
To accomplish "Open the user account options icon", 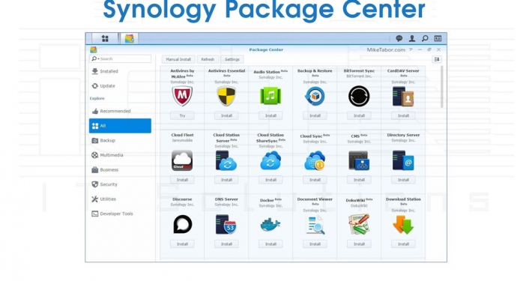I will click(412, 38).
